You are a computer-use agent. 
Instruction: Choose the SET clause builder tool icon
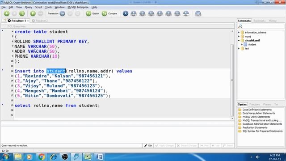tap(186, 13)
